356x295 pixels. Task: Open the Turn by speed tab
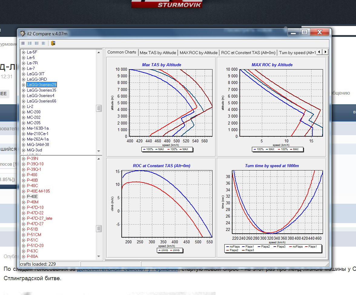point(297,53)
